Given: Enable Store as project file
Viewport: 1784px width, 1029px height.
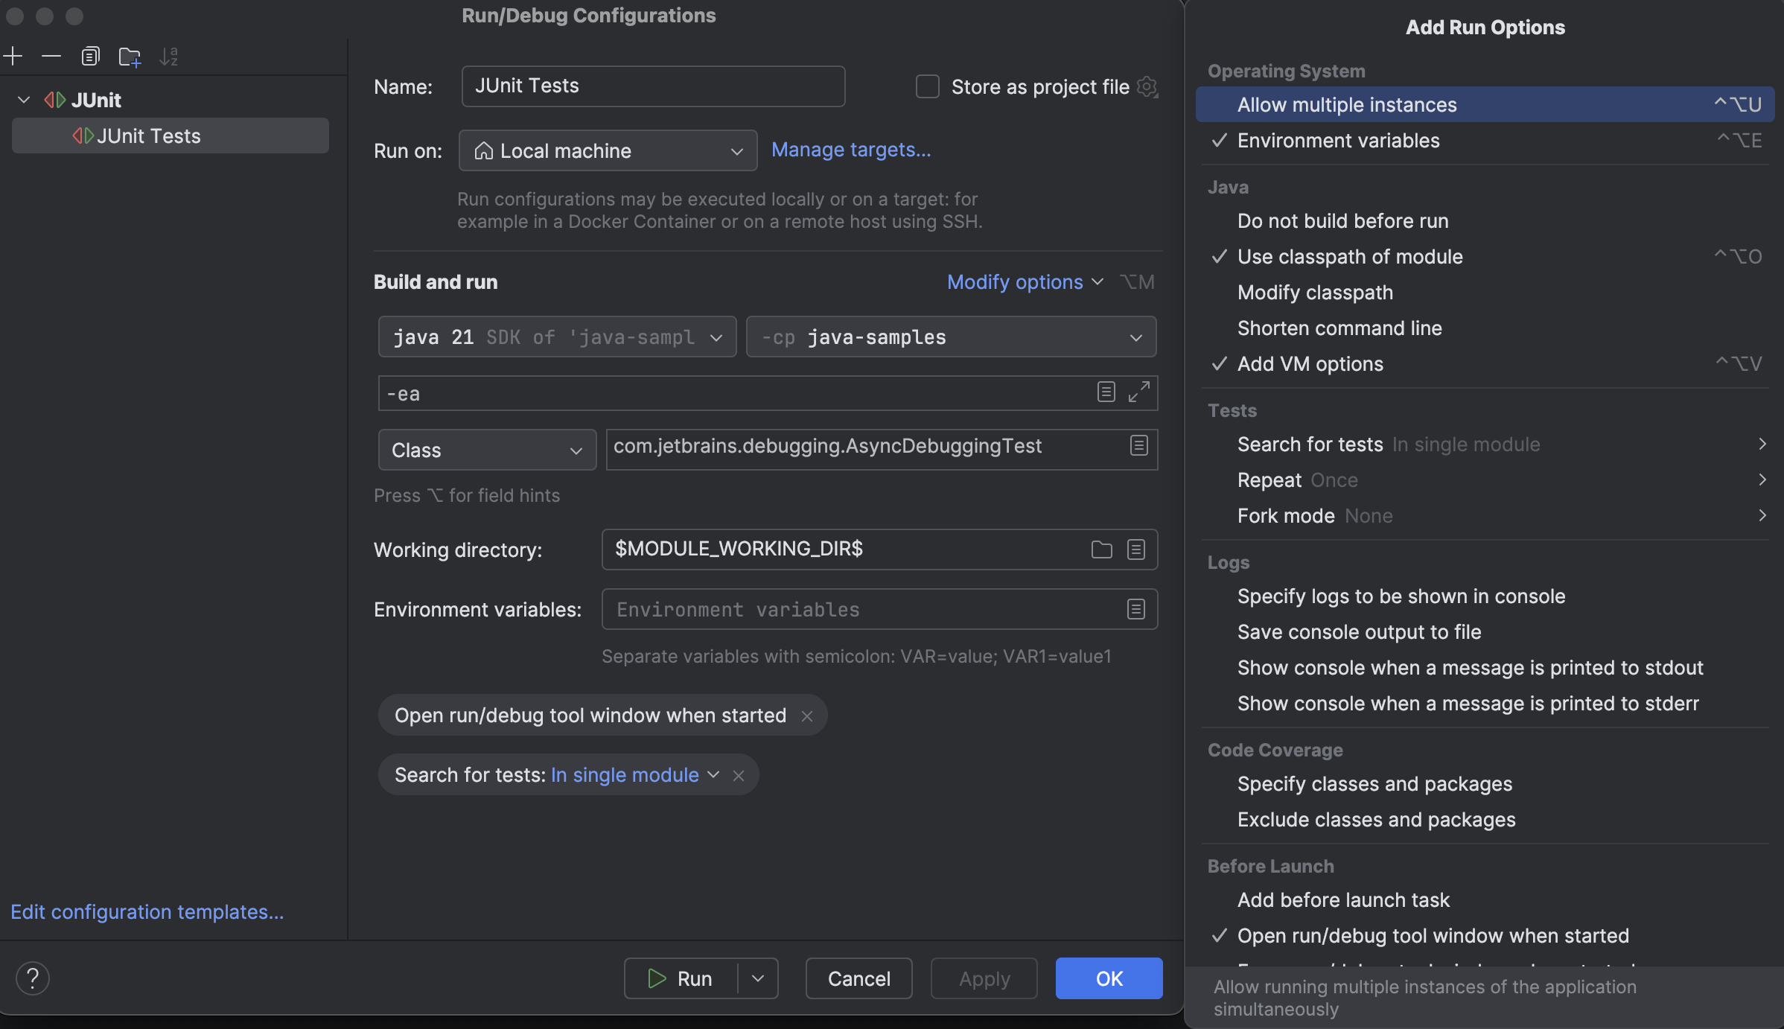Looking at the screenshot, I should (x=927, y=86).
